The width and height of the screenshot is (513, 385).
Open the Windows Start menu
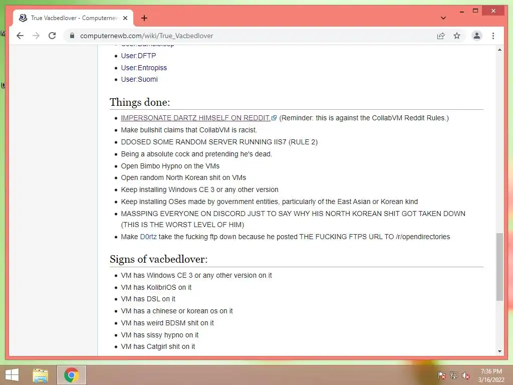tap(12, 375)
